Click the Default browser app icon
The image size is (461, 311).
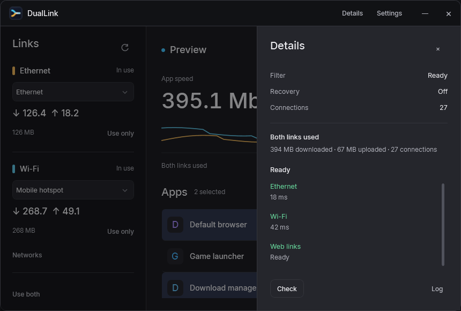coord(175,225)
